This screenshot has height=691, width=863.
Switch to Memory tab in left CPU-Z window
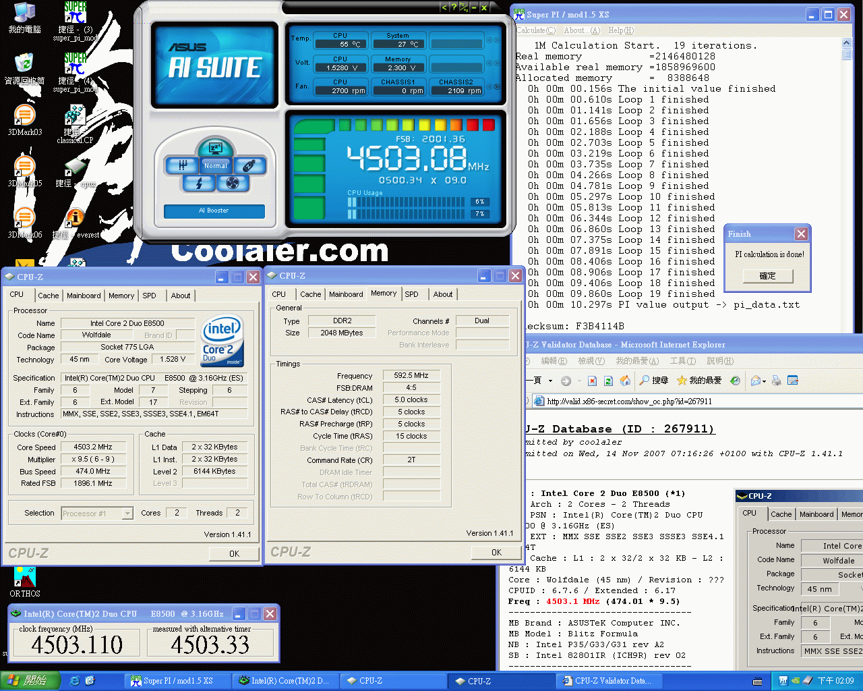[121, 296]
